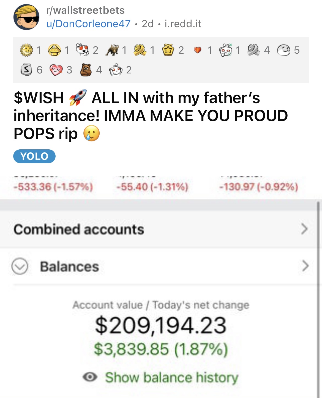Viewport: 322px width, 398px height.
Task: Open u/DonCorleone47 user profile
Action: (88, 24)
